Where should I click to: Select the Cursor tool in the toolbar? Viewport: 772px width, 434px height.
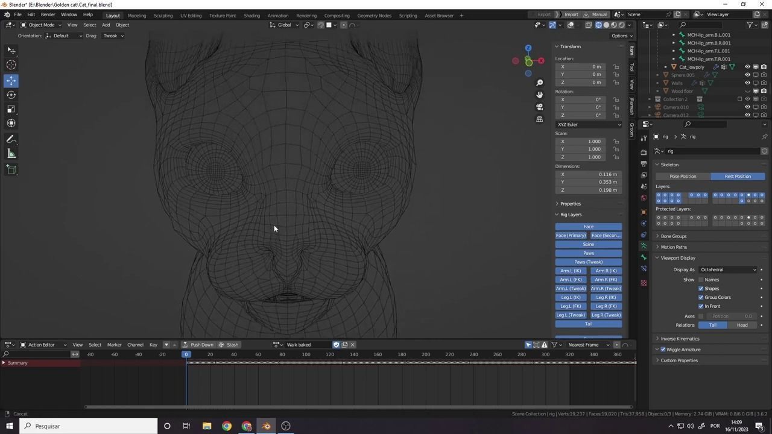click(x=11, y=65)
